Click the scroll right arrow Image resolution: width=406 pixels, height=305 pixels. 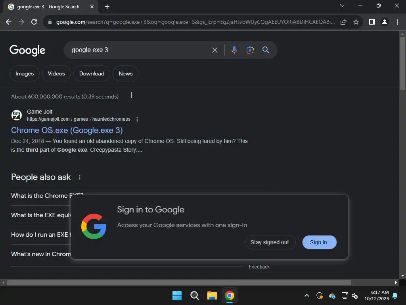point(396,282)
